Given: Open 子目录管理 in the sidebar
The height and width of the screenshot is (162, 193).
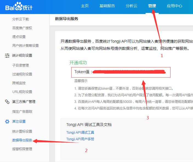Looking at the screenshot, I should click(21, 65).
